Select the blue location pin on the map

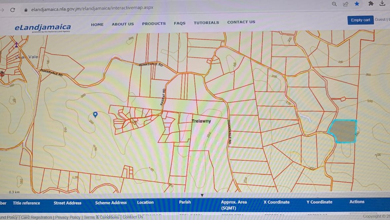pos(95,114)
